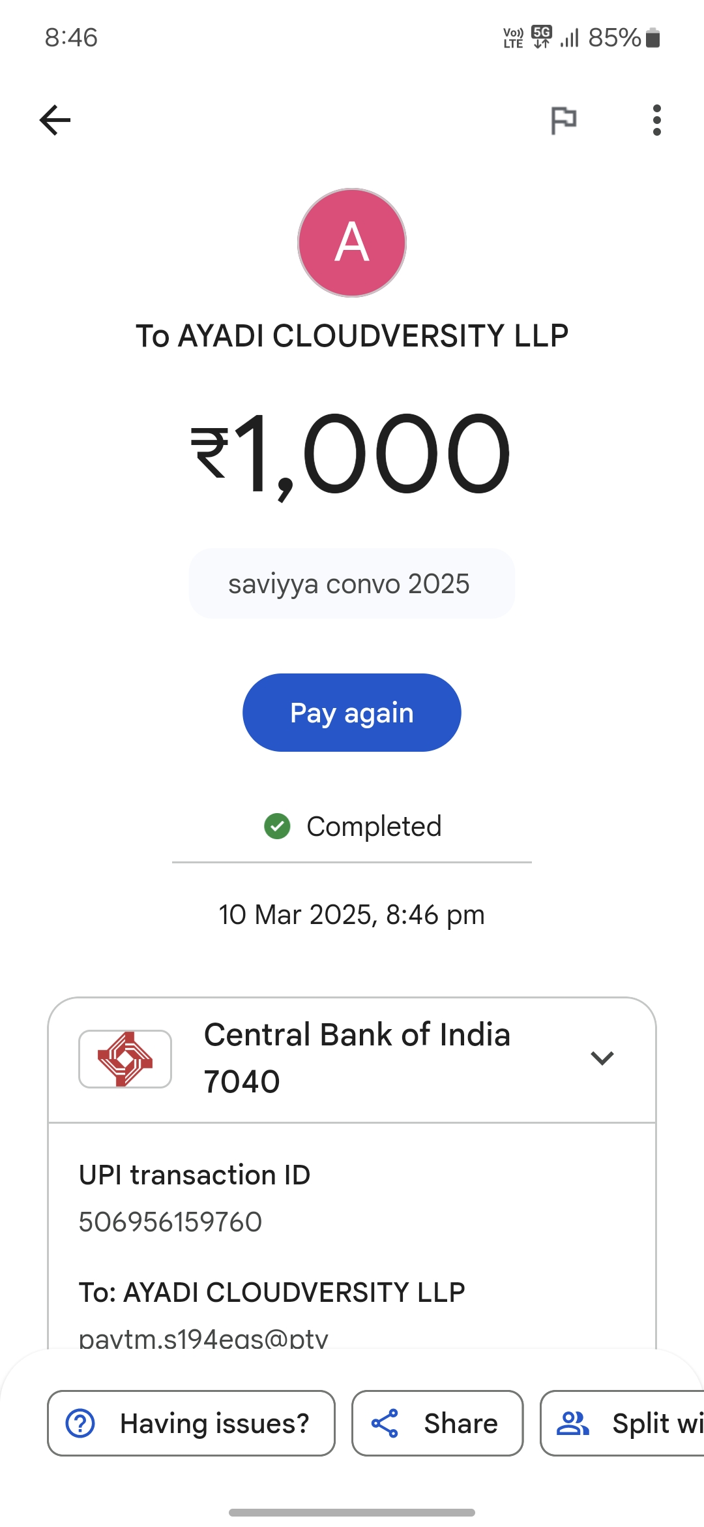Viewport: 704px width, 1527px height.
Task: Tap the bottom home gesture bar
Action: pyautogui.click(x=352, y=1512)
